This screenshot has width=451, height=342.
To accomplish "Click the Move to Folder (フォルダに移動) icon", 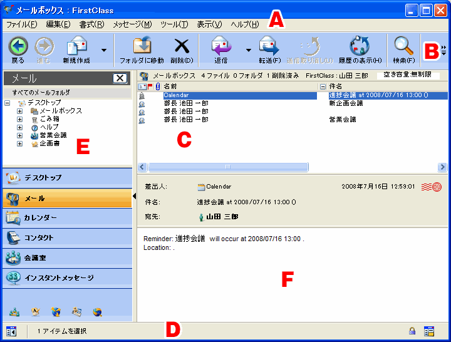I will pyautogui.click(x=142, y=46).
